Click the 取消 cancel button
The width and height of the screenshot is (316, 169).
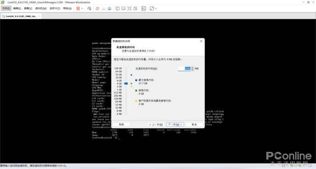coord(194,124)
